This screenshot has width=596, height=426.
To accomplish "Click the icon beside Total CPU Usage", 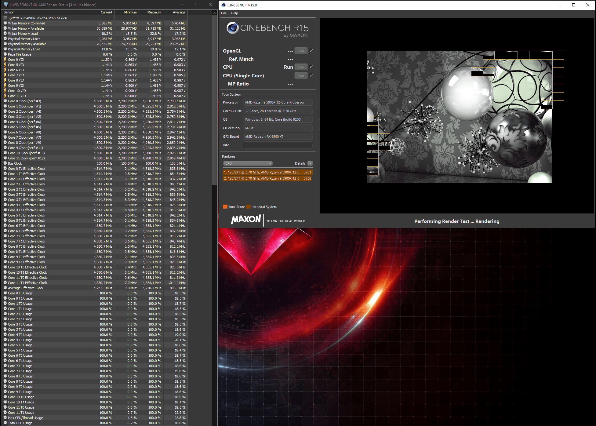I will (5, 423).
